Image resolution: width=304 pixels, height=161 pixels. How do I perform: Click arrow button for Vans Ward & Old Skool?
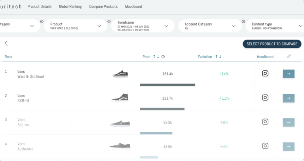288,74
